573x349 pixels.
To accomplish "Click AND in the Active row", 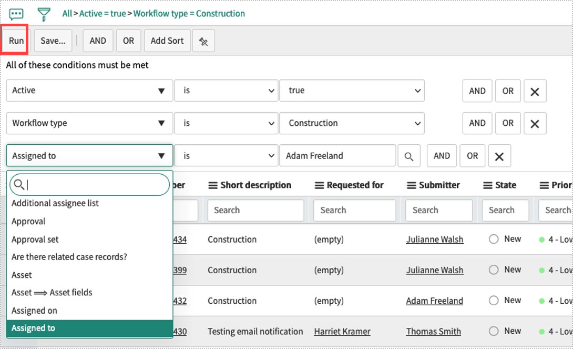I will click(x=477, y=91).
